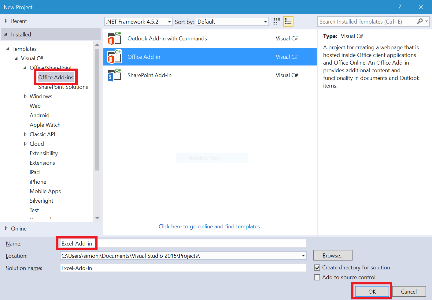The width and height of the screenshot is (432, 300).
Task: Open the find templates online link
Action: (x=210, y=227)
